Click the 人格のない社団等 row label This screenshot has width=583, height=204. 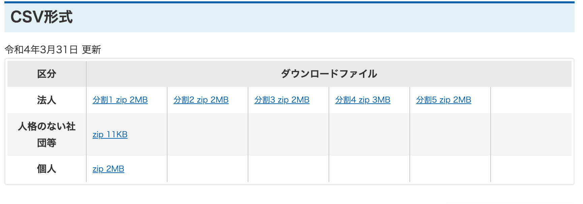click(47, 135)
